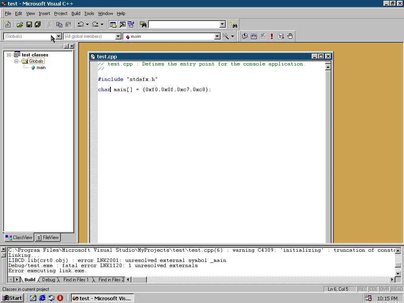Switch to the ClassView tab
Screen dimensions: 404x303
[19, 237]
